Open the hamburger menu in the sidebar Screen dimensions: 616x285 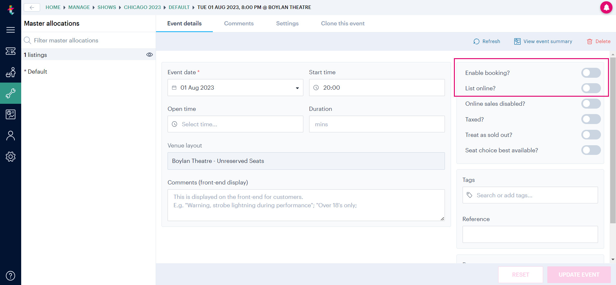tap(11, 30)
